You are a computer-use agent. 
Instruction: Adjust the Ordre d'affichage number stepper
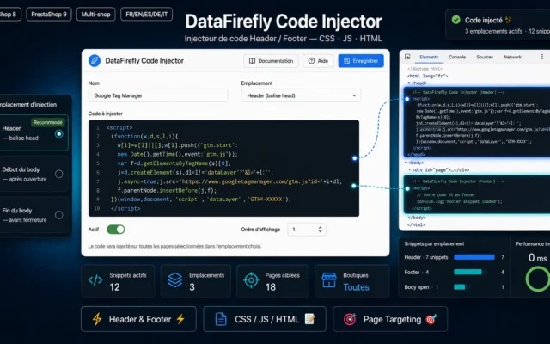[320, 230]
